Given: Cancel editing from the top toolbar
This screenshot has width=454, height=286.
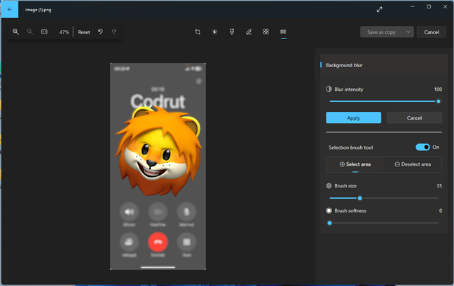Looking at the screenshot, I should pyautogui.click(x=432, y=32).
